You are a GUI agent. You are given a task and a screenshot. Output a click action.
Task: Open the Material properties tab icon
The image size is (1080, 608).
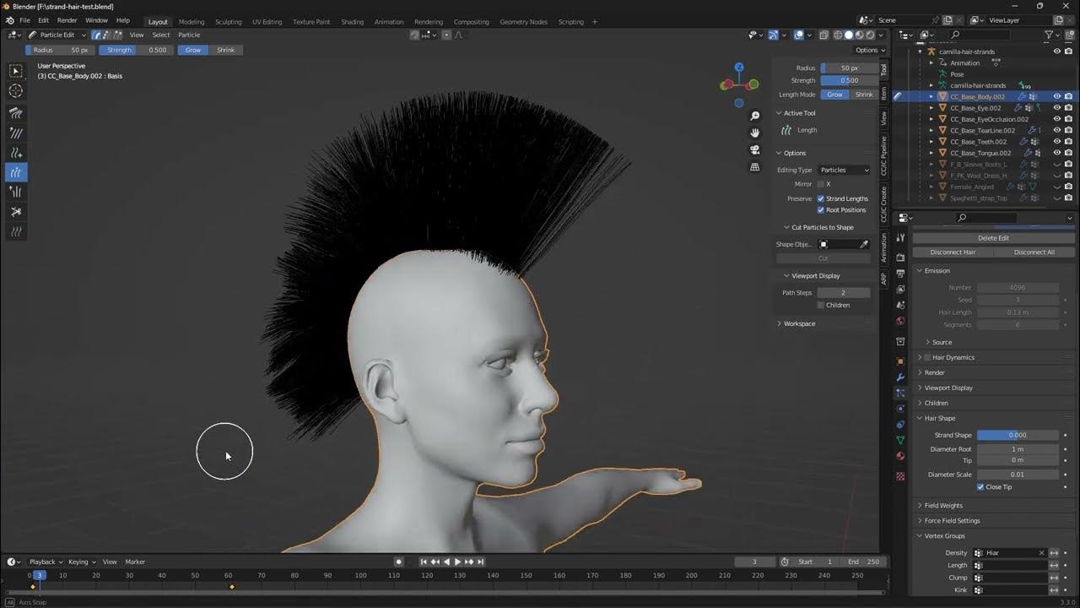(900, 456)
